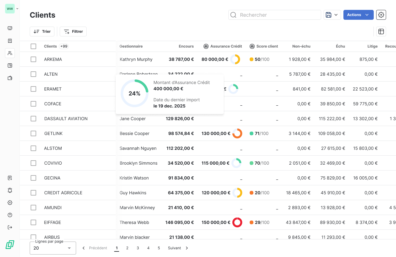This screenshot has width=396, height=257.
Task: Click Suivant to go to next page
Action: [x=178, y=248]
